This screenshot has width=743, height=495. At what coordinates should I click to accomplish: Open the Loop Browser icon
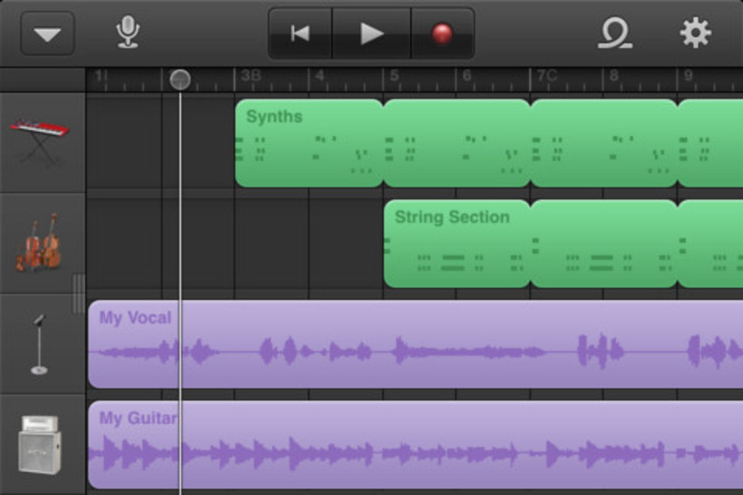point(615,33)
